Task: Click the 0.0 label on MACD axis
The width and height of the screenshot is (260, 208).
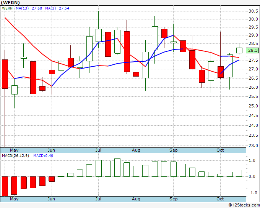Action: [x=252, y=176]
